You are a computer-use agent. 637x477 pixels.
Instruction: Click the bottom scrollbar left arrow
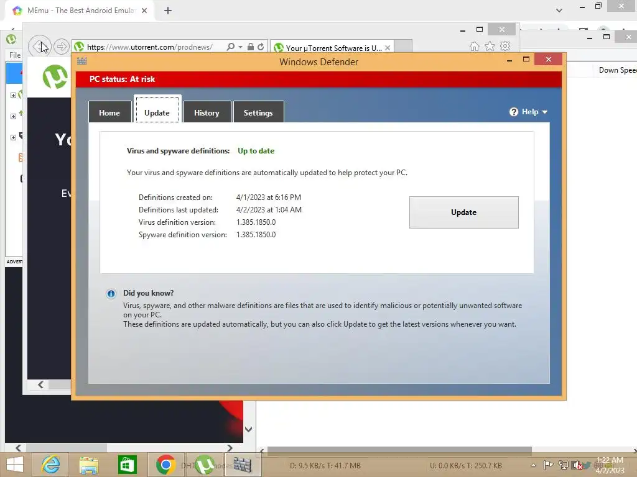18,448
